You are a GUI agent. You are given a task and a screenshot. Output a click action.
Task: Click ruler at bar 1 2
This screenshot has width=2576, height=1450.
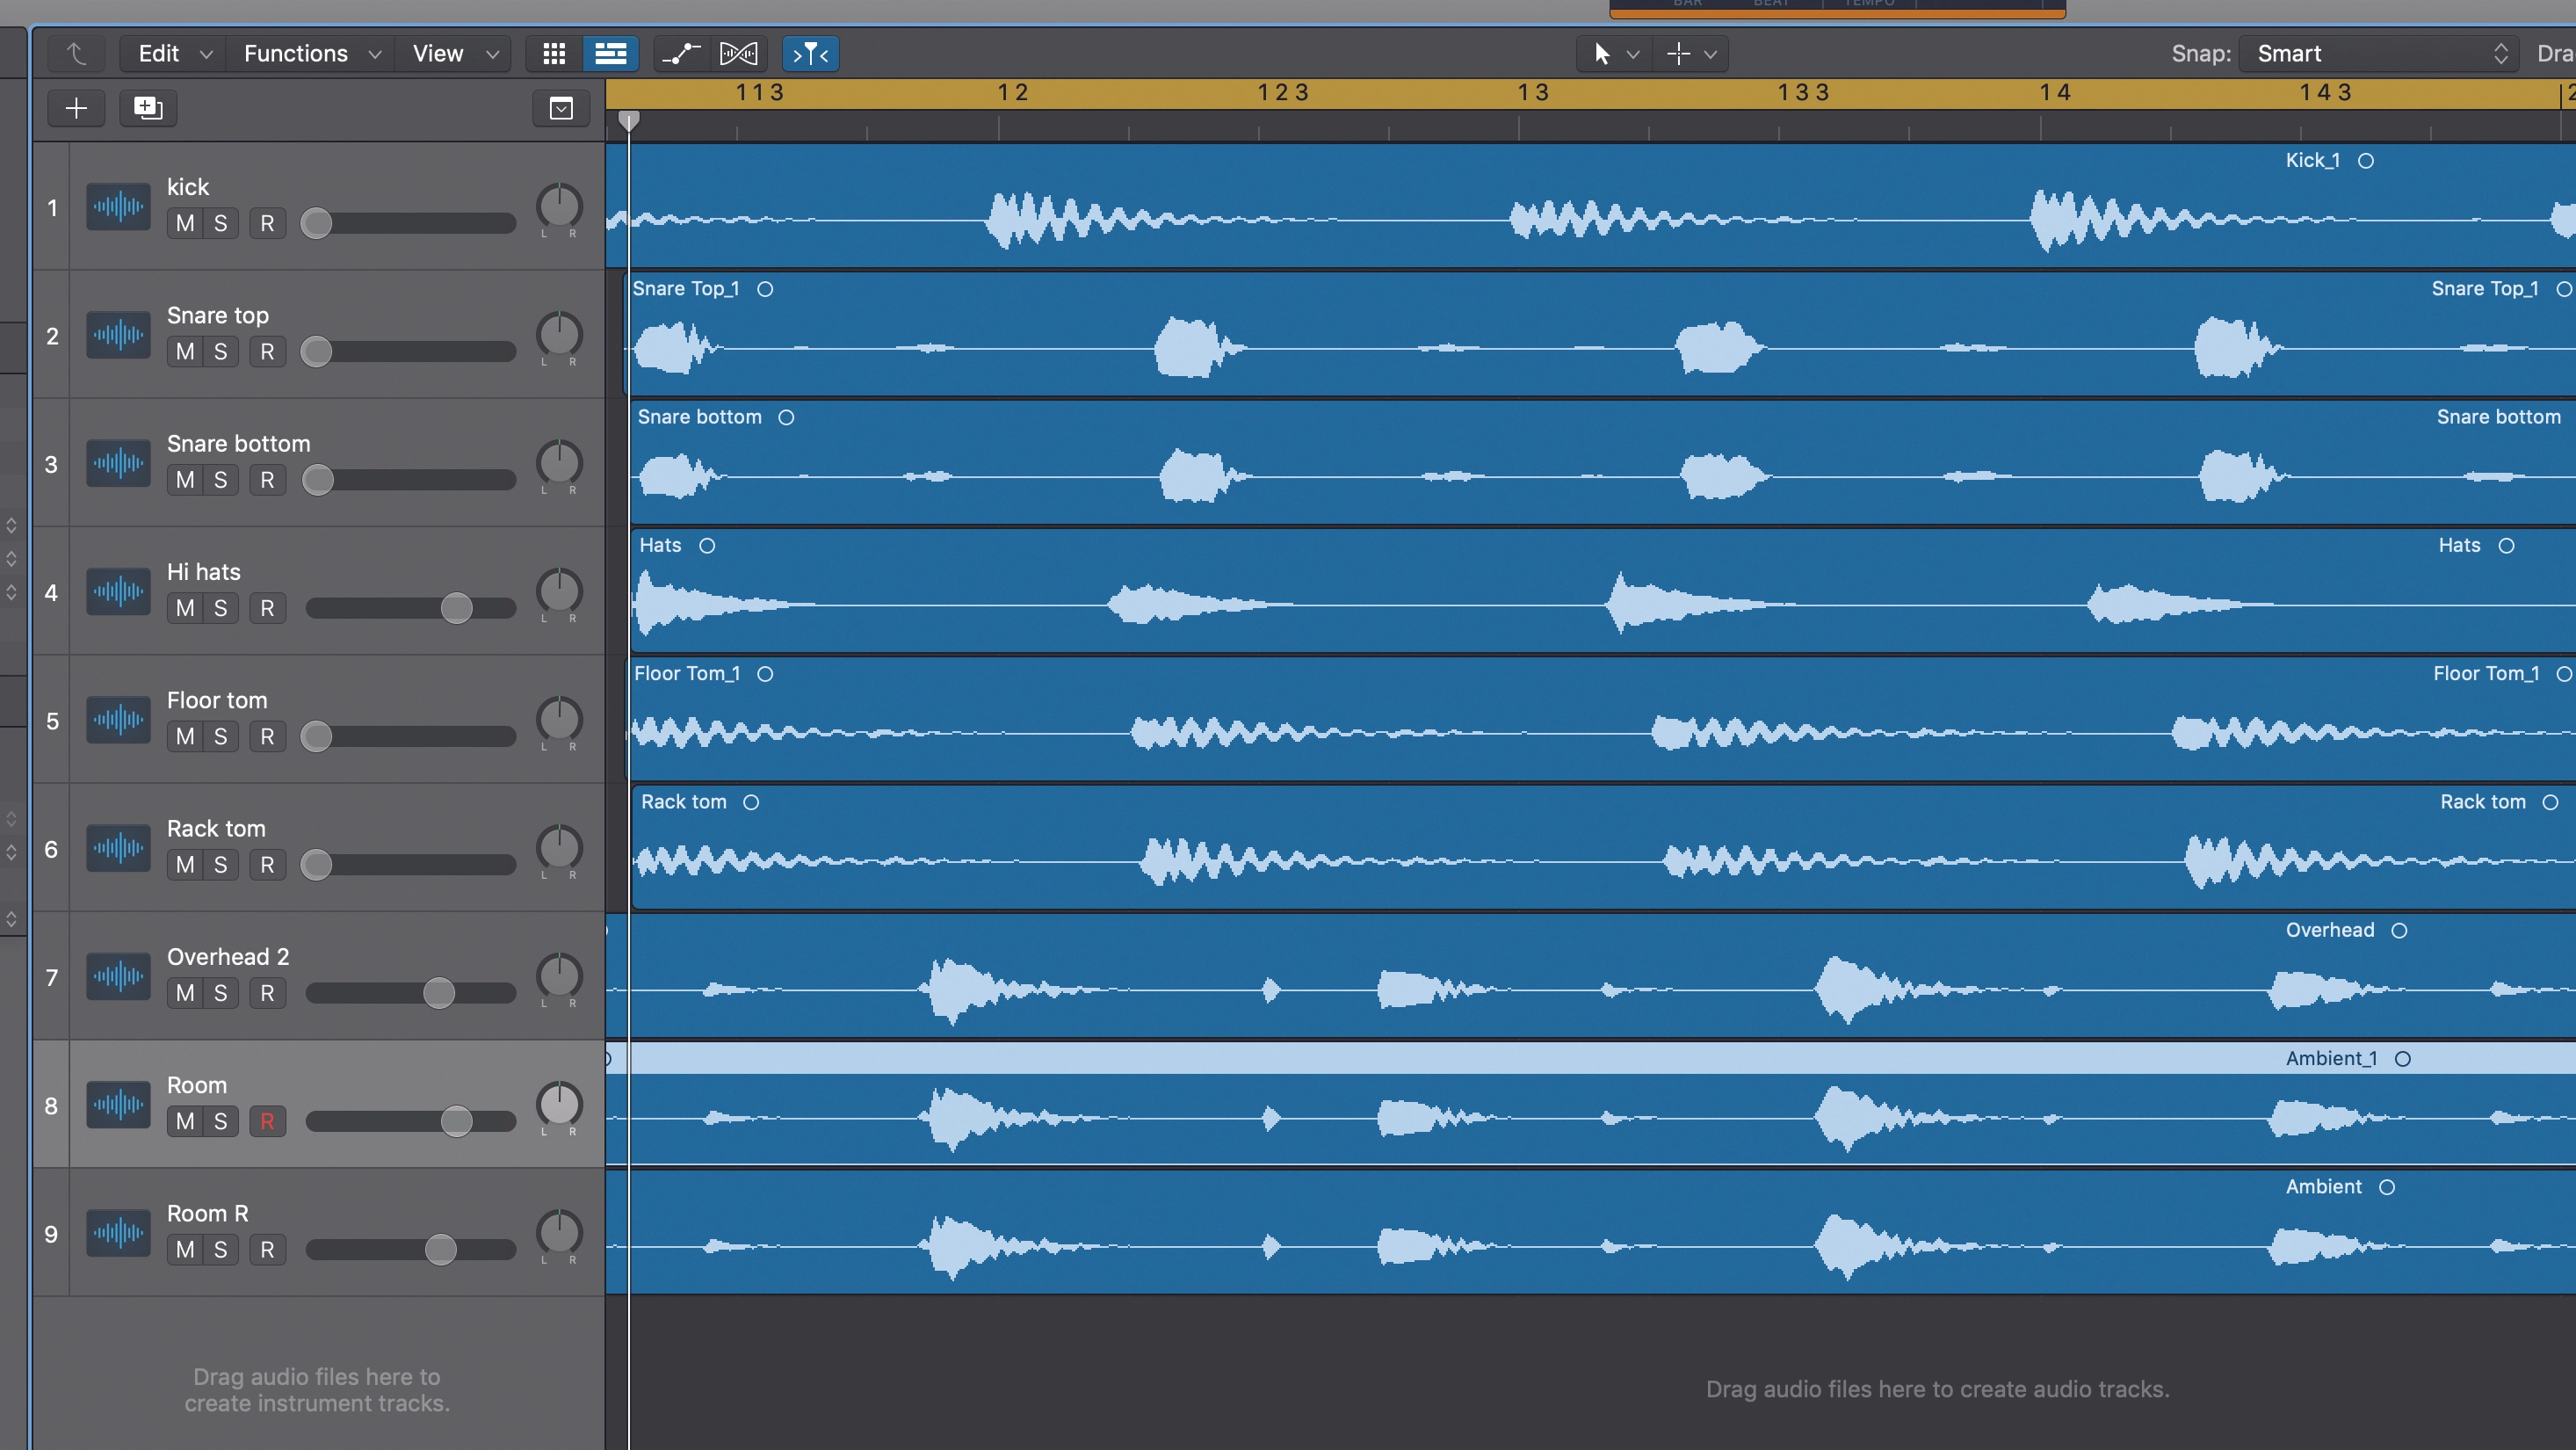(x=1012, y=93)
